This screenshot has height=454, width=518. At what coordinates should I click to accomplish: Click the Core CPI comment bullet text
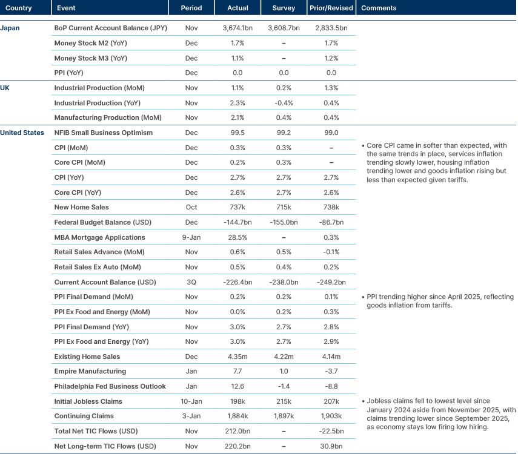(x=436, y=162)
